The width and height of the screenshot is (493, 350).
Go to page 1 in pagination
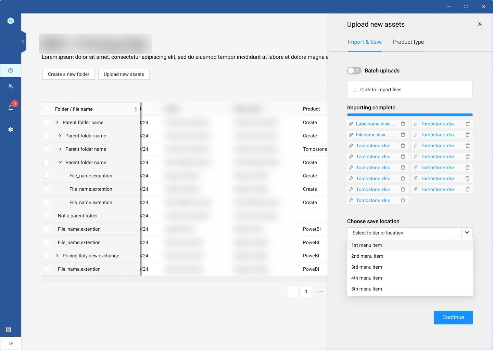click(x=306, y=292)
